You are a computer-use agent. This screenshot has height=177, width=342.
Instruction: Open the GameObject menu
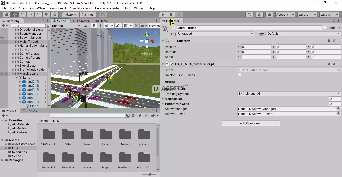(38, 8)
